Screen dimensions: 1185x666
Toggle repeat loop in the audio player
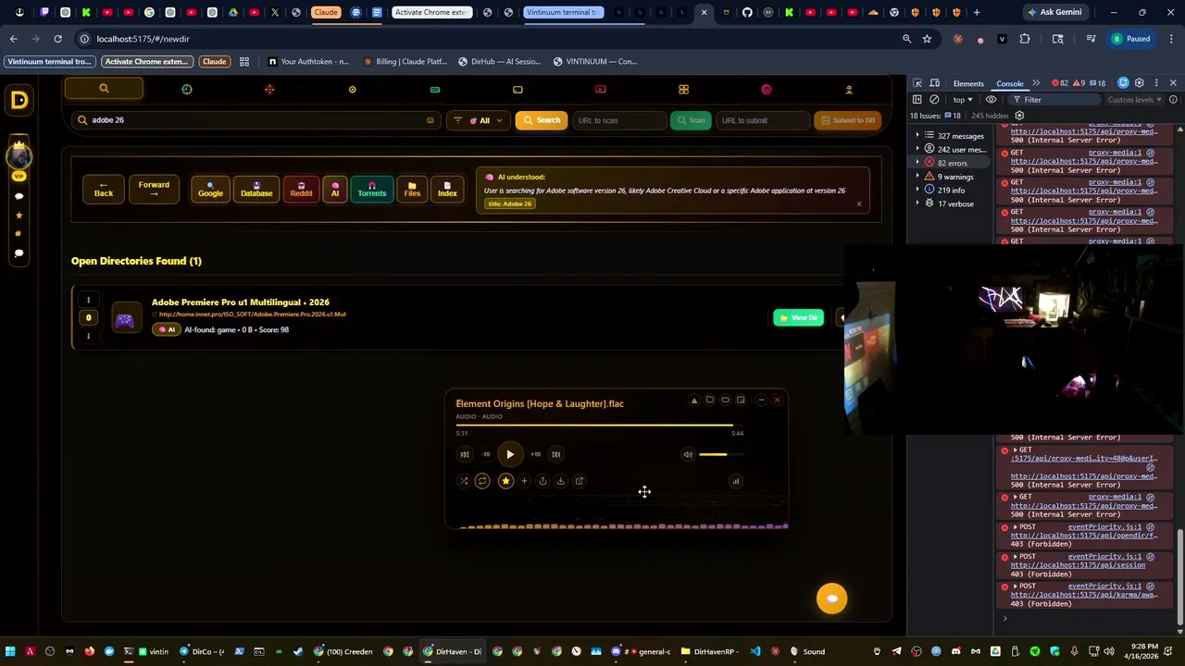pos(482,481)
